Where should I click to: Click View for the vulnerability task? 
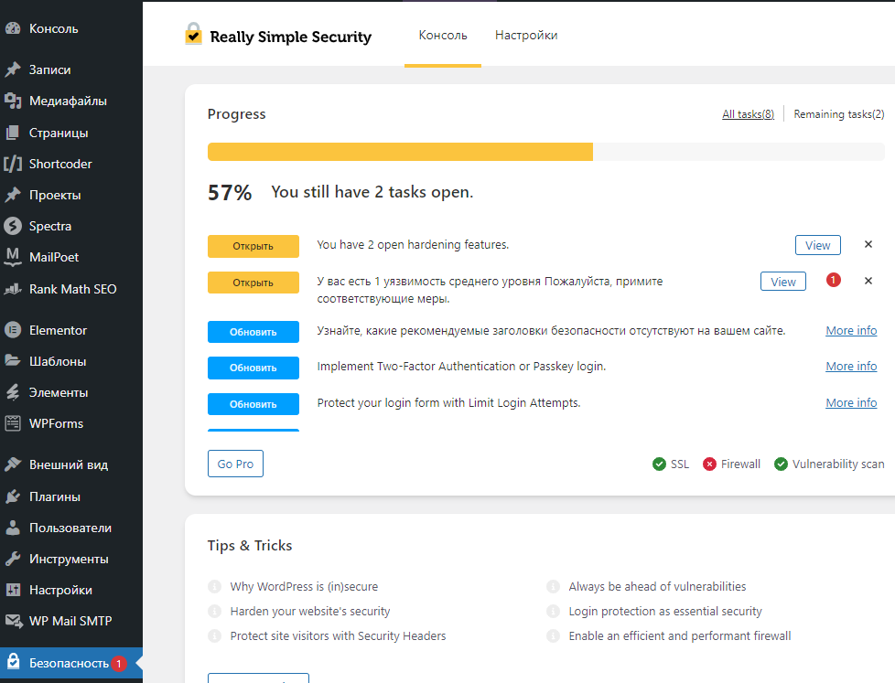click(783, 282)
